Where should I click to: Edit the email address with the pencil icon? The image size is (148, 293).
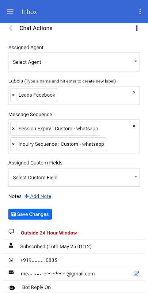click(x=136, y=274)
